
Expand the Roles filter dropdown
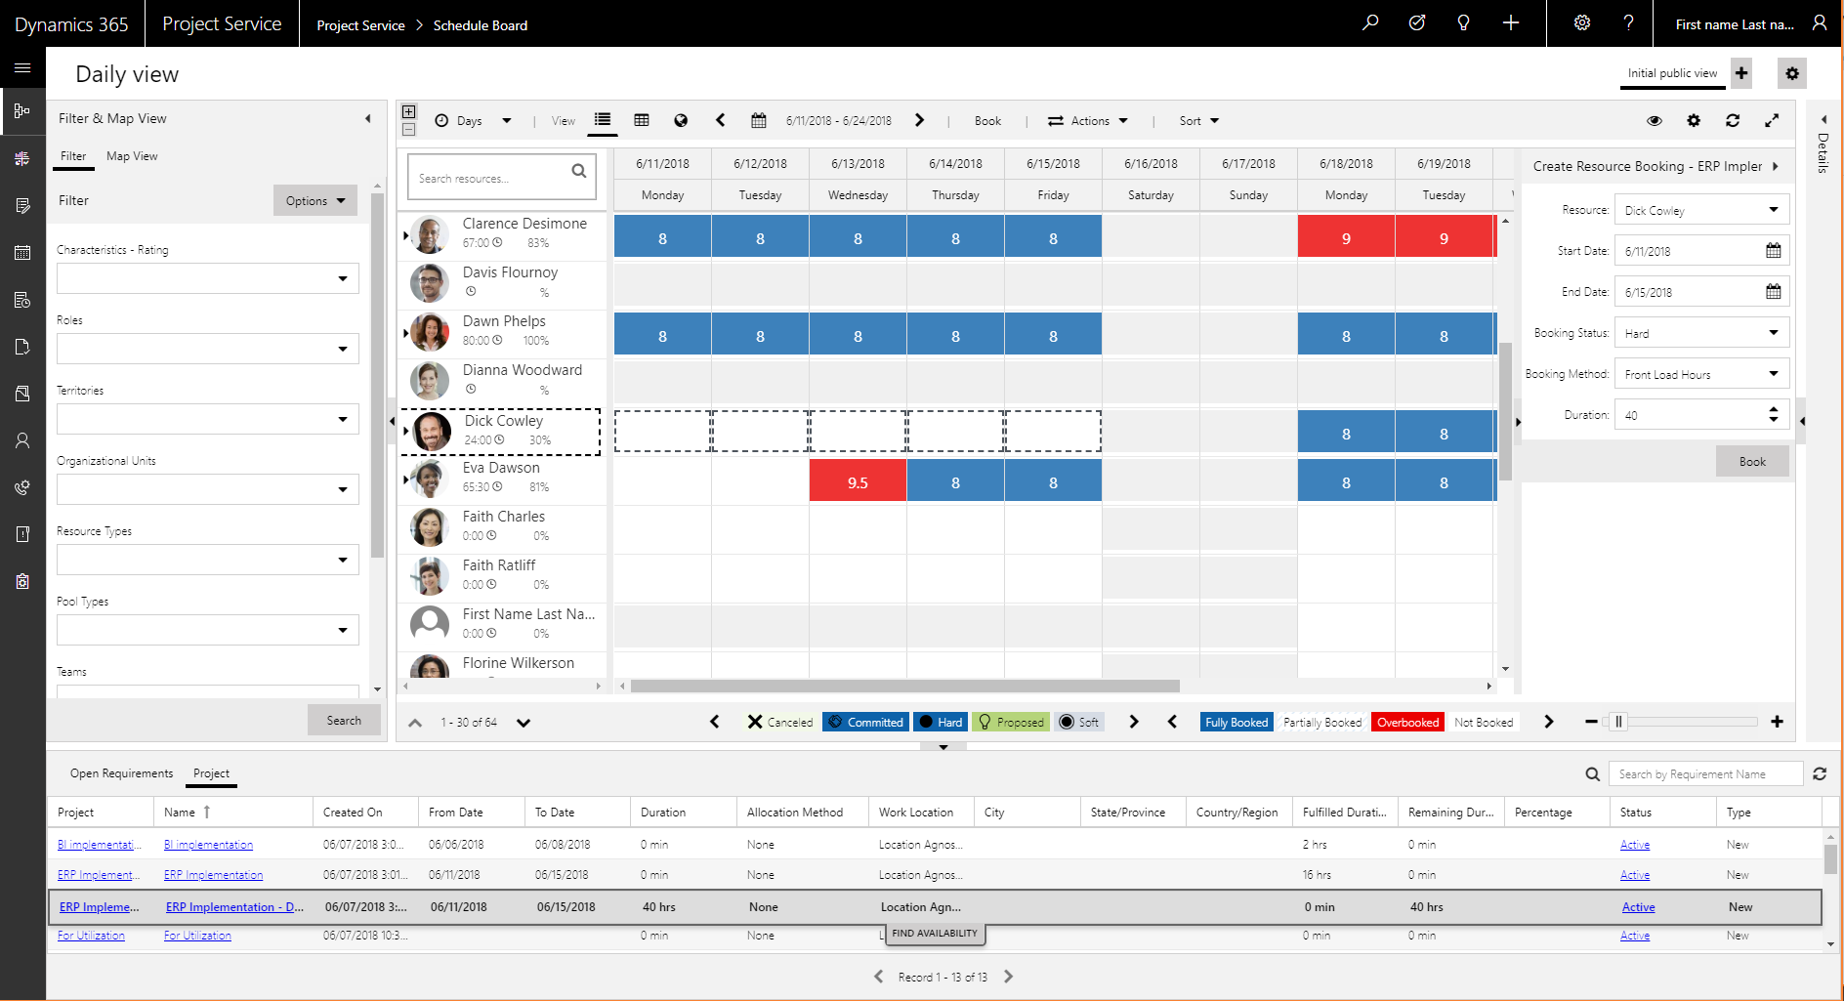[207, 349]
